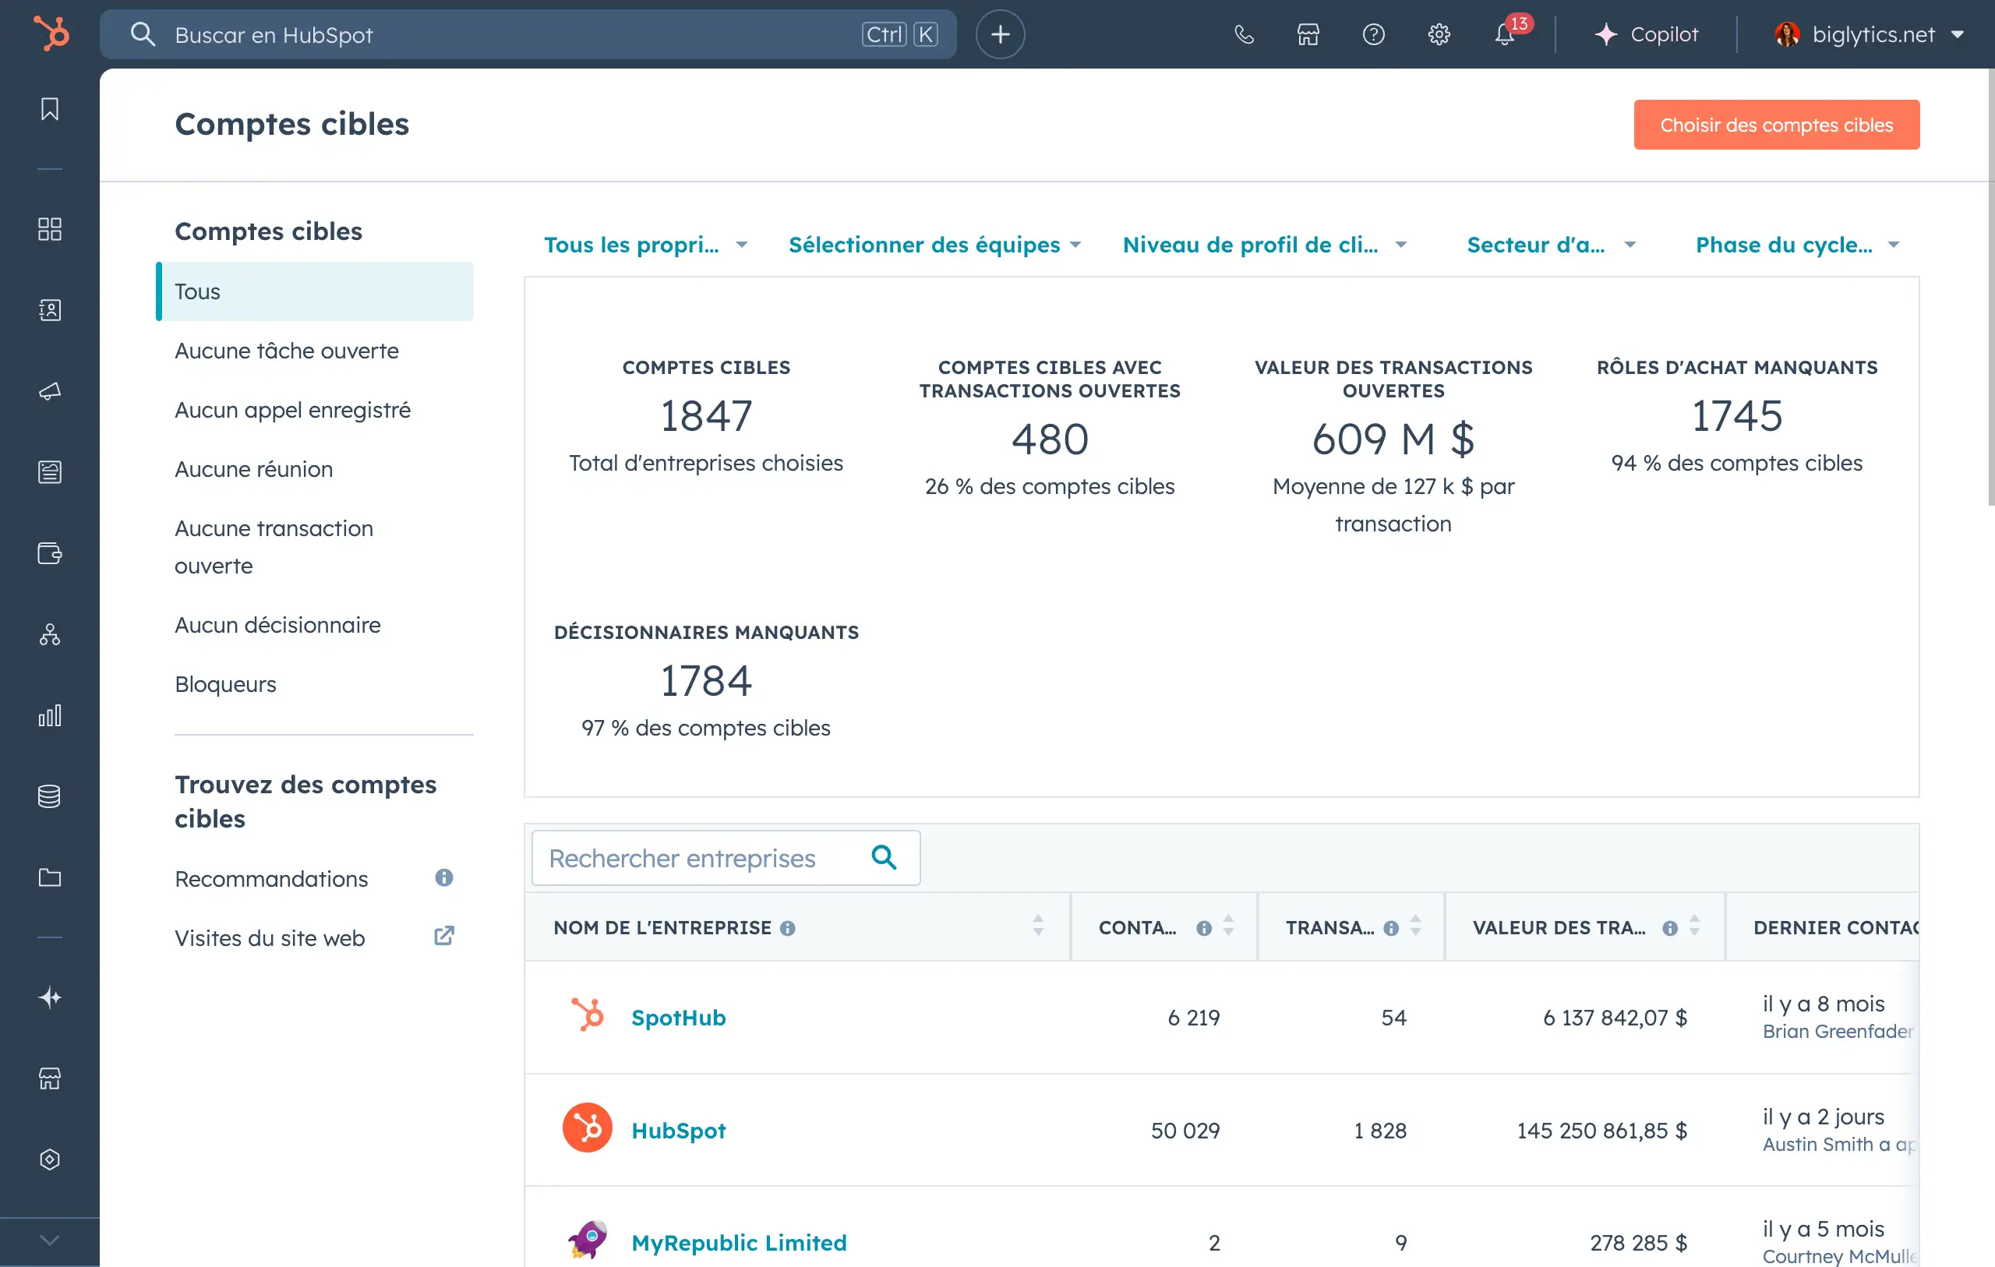Select 'Aucune tâche ouverte' filter option

[x=285, y=351]
